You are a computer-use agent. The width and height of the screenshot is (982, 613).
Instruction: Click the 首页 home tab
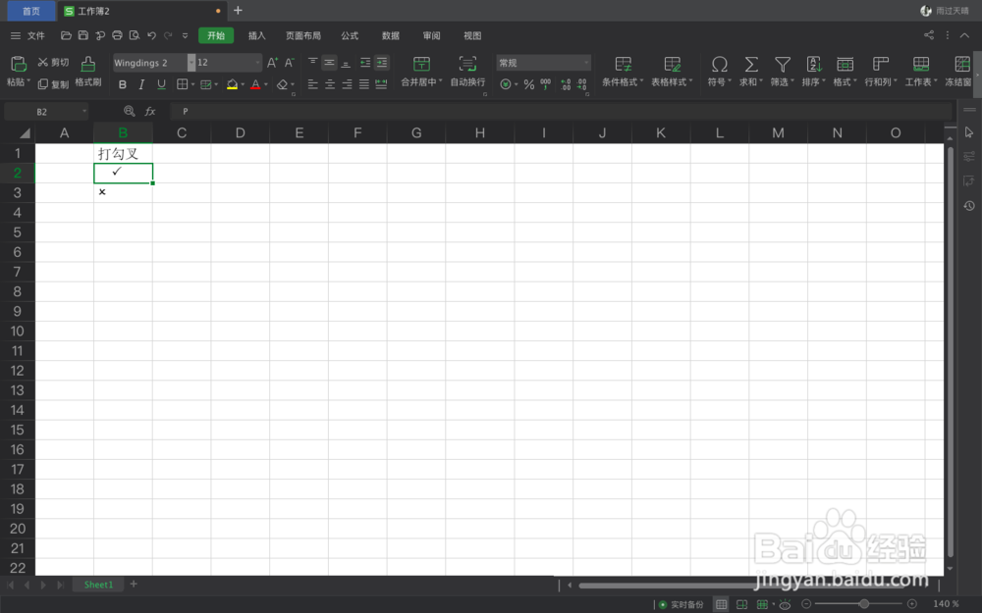[x=31, y=11]
